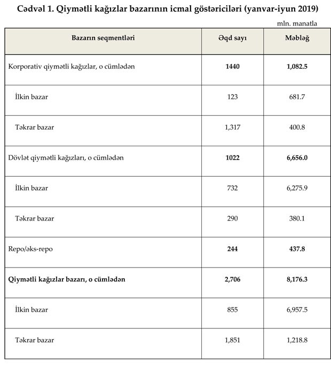Select the cell showing 1,851

click(x=232, y=340)
